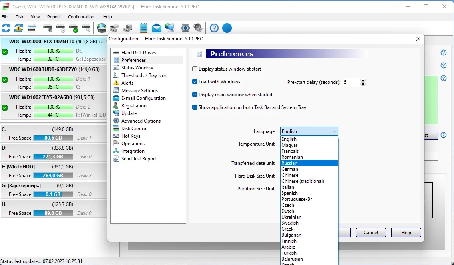Toggle Show application on Task Bar and Tray
Screen dimensions: 454x265
195,107
